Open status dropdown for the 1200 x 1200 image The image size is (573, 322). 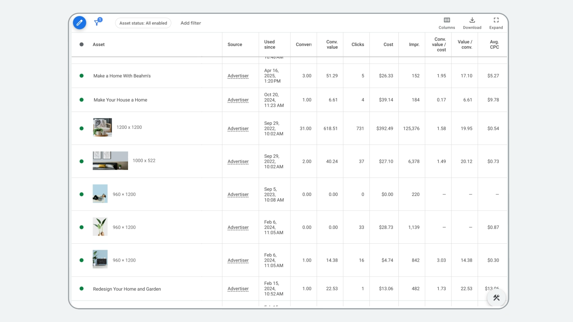coord(81,128)
